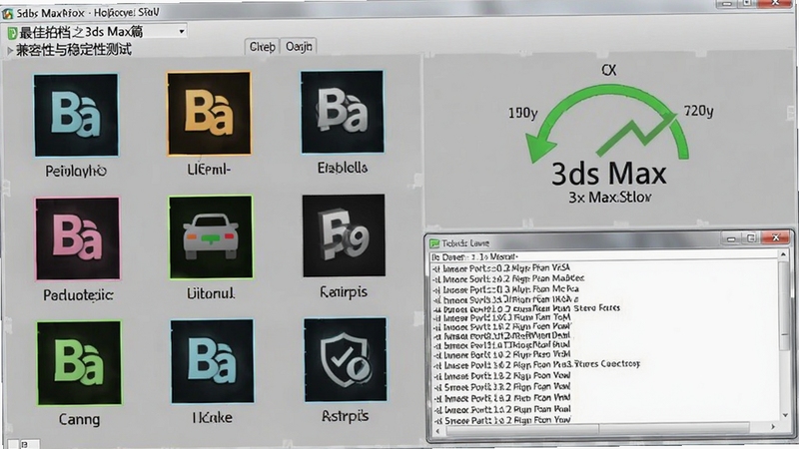Viewport: 799px width, 449px height.
Task: Click the green icon beside 最佳拍档之3ds Max篇
Action: click(x=12, y=33)
